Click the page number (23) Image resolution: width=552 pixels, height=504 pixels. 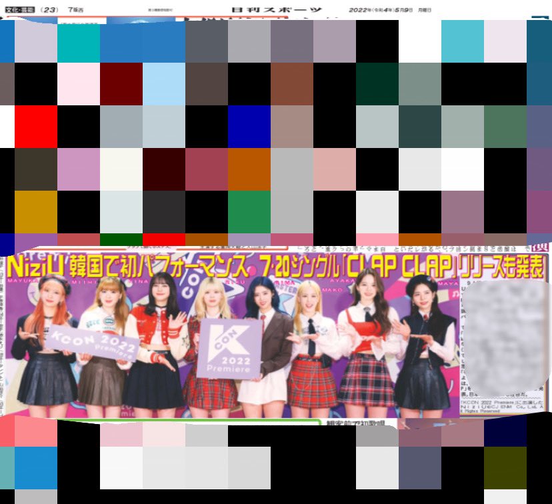click(x=49, y=10)
